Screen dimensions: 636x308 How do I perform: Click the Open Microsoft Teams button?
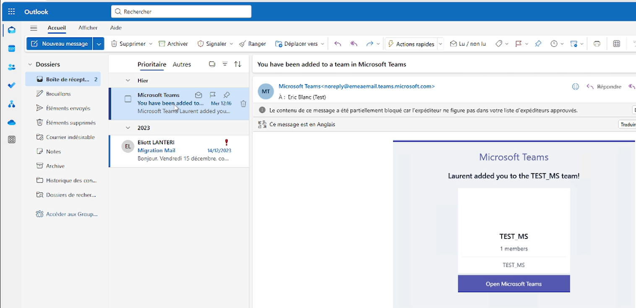coord(513,284)
